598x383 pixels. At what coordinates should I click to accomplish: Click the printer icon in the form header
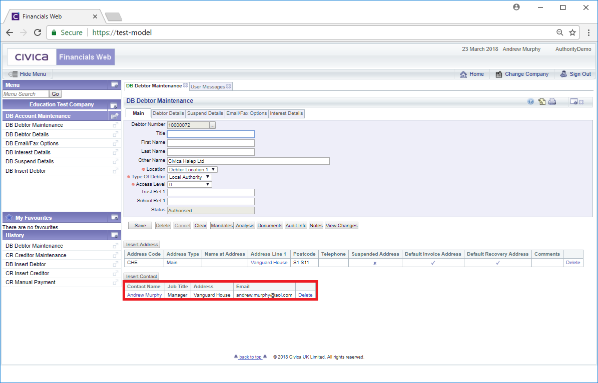click(x=552, y=101)
